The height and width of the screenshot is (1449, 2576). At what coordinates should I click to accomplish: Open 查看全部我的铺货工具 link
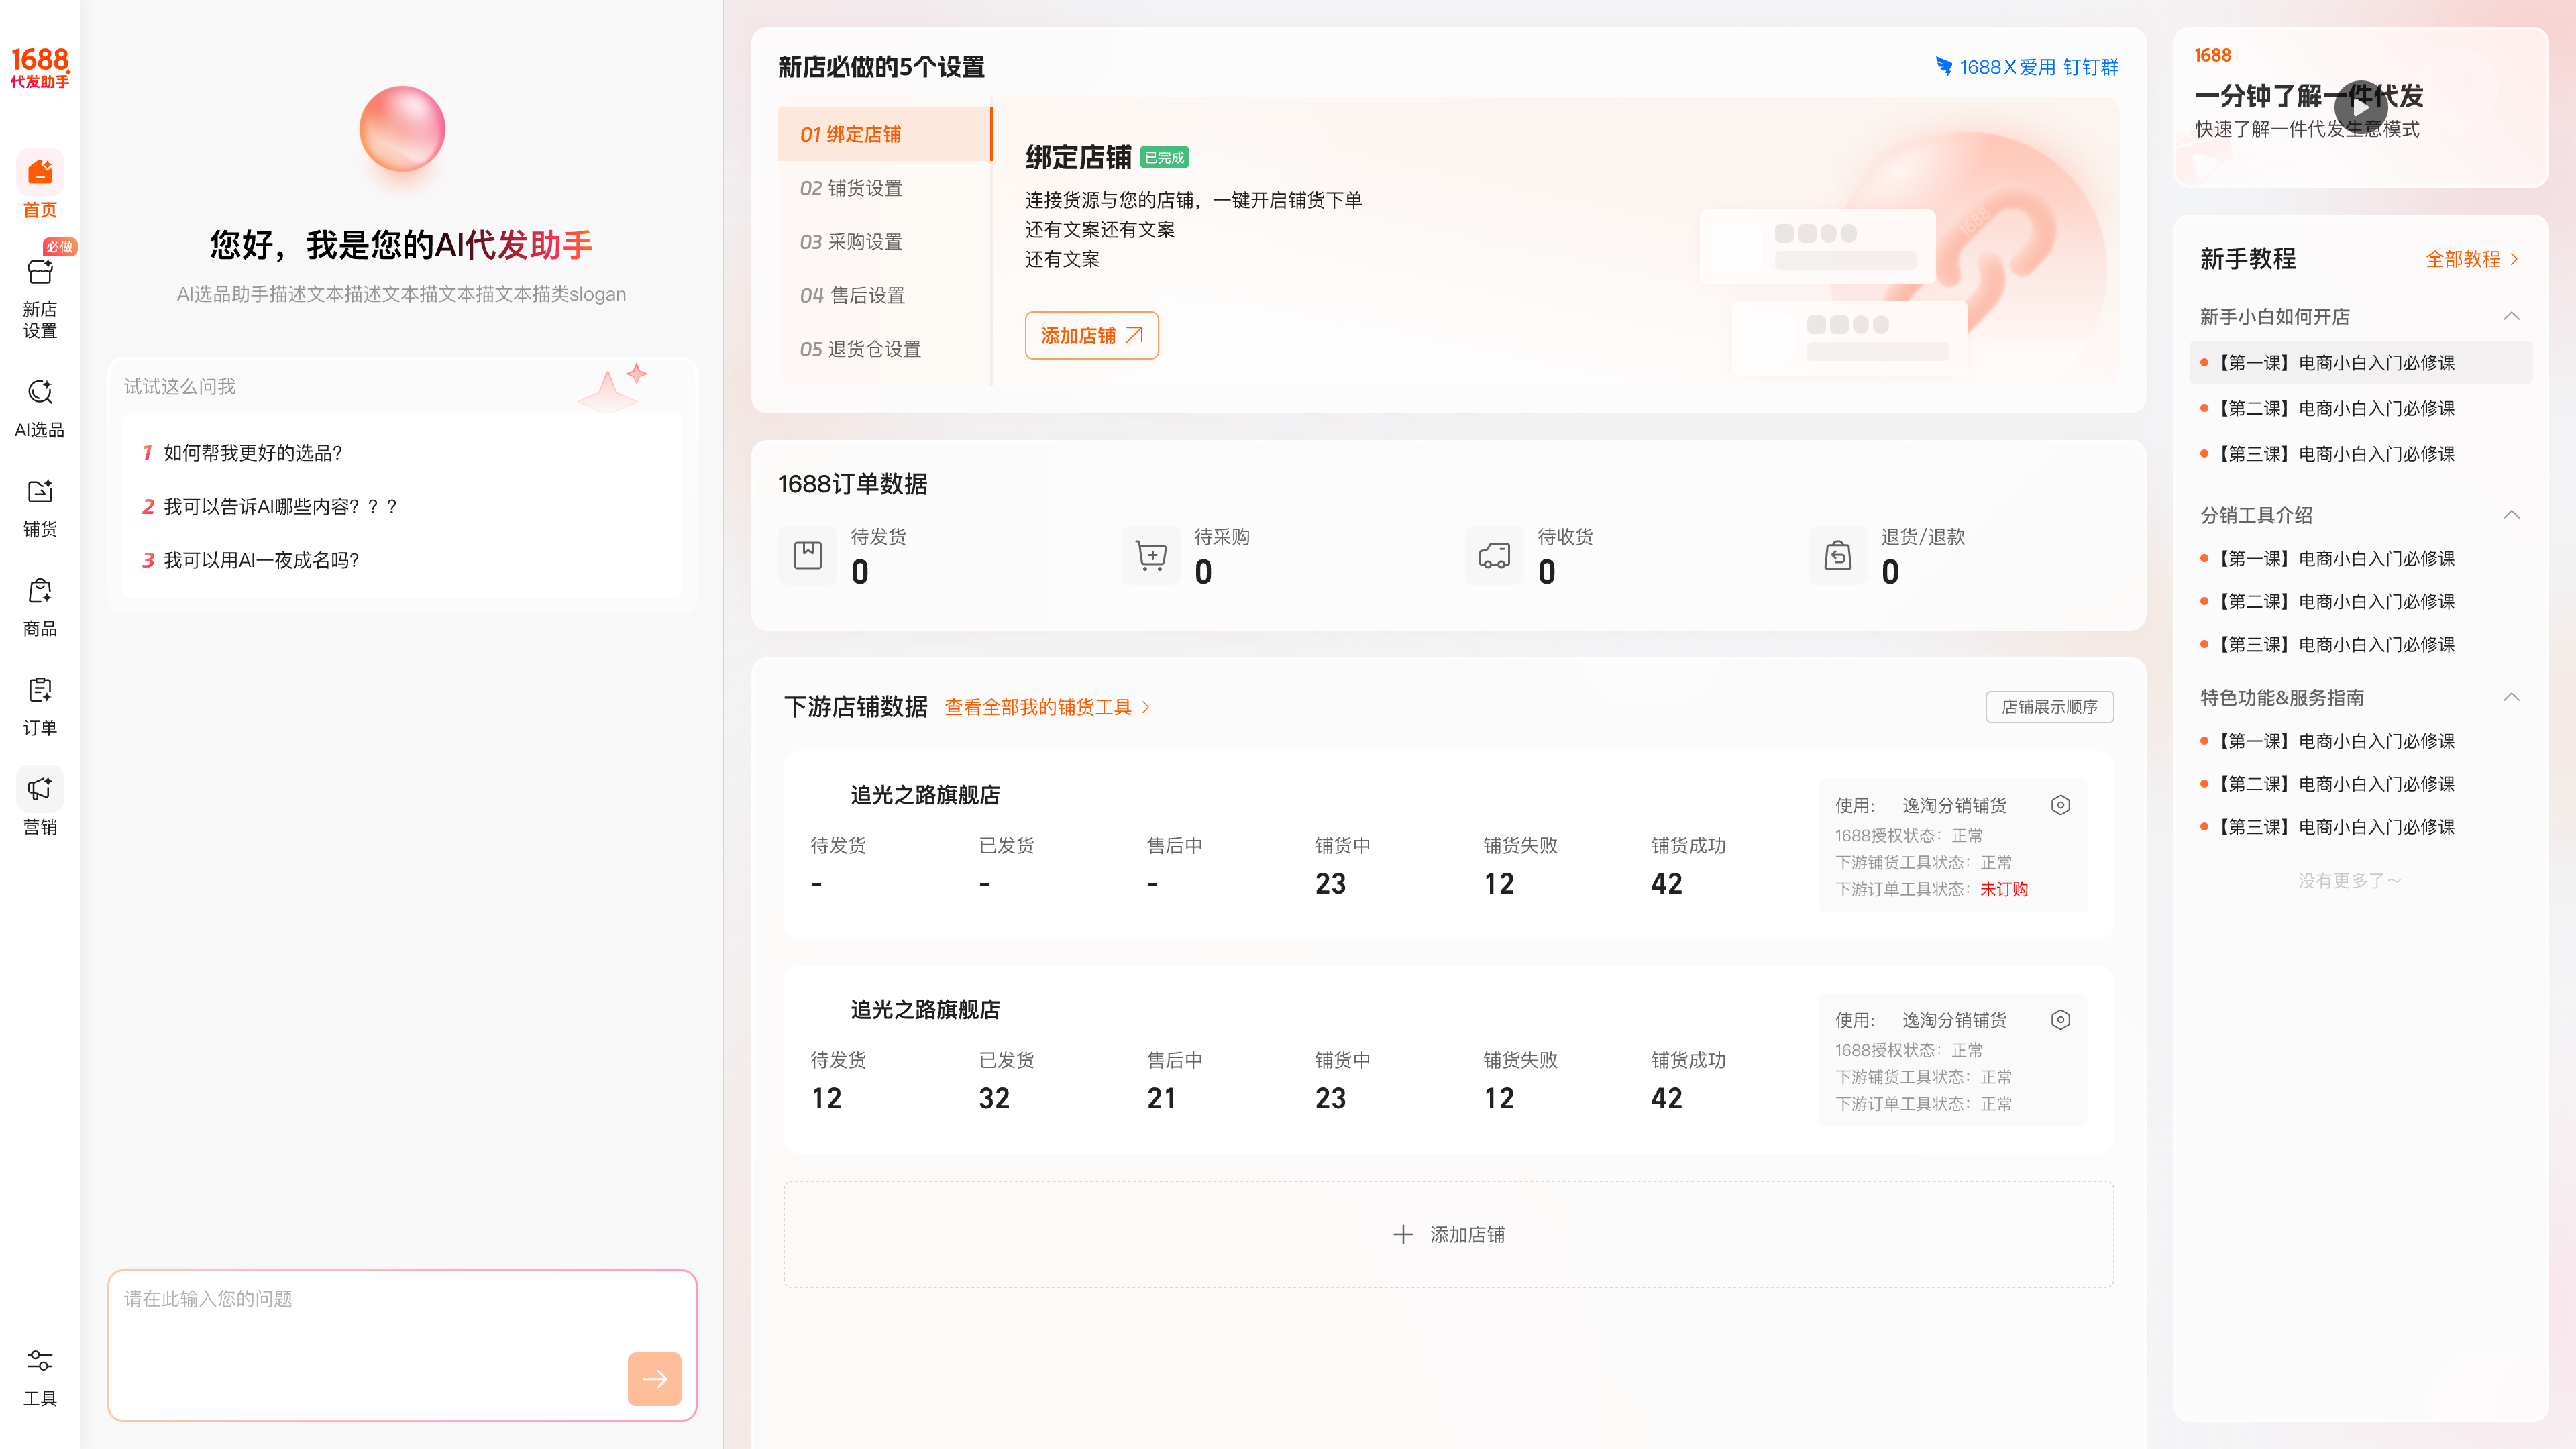pos(1047,707)
